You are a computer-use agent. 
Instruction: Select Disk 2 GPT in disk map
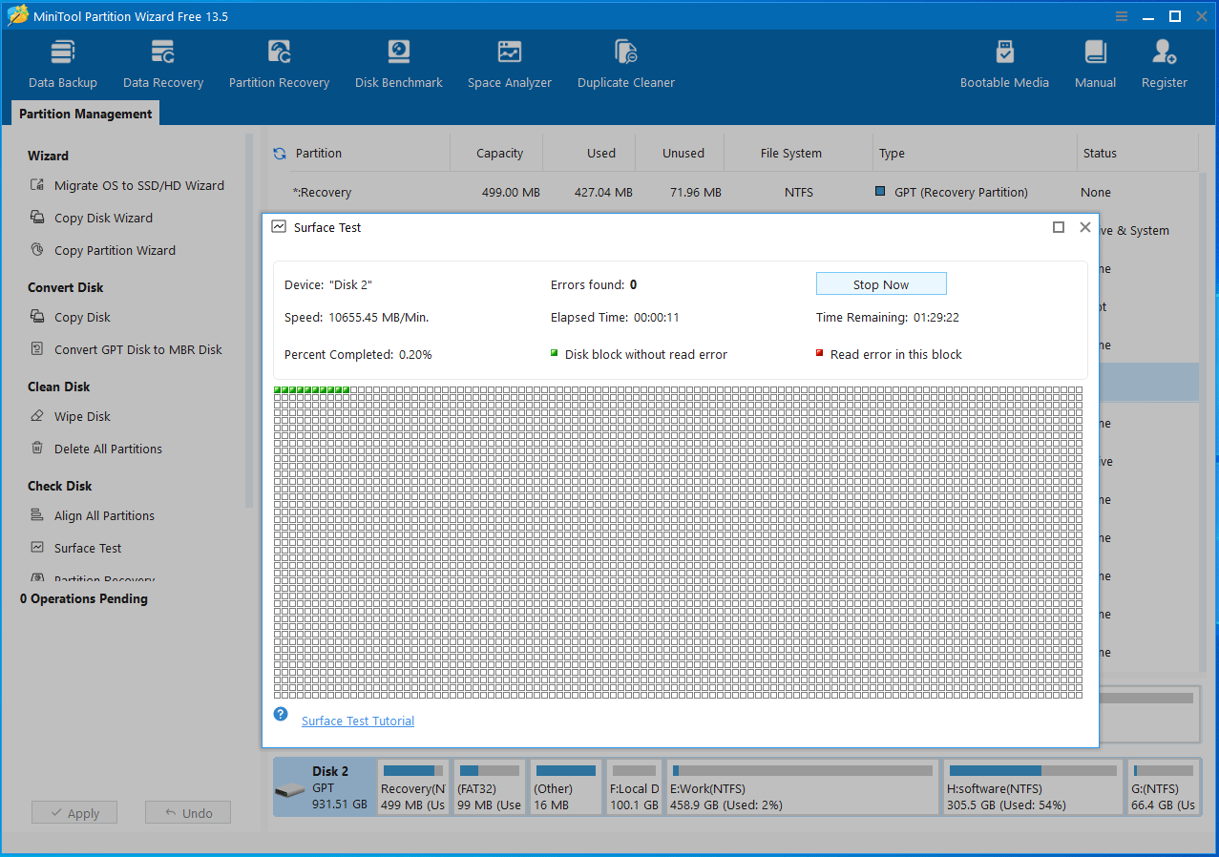[325, 787]
